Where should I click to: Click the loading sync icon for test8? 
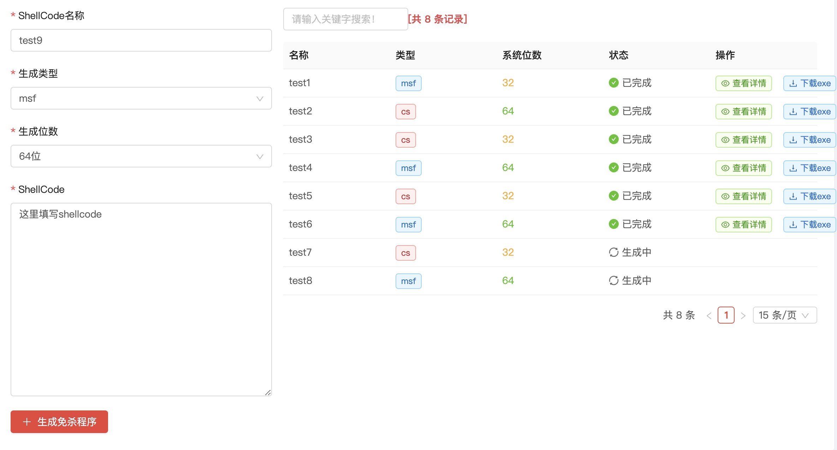[x=613, y=280]
